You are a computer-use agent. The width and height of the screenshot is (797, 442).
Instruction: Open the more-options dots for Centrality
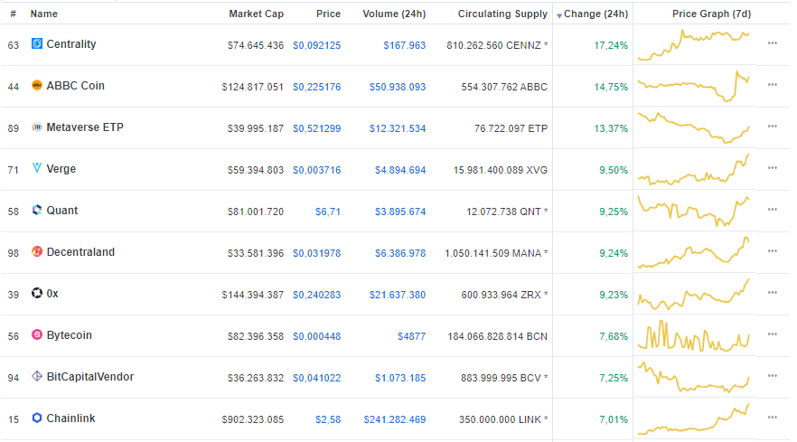coord(772,43)
